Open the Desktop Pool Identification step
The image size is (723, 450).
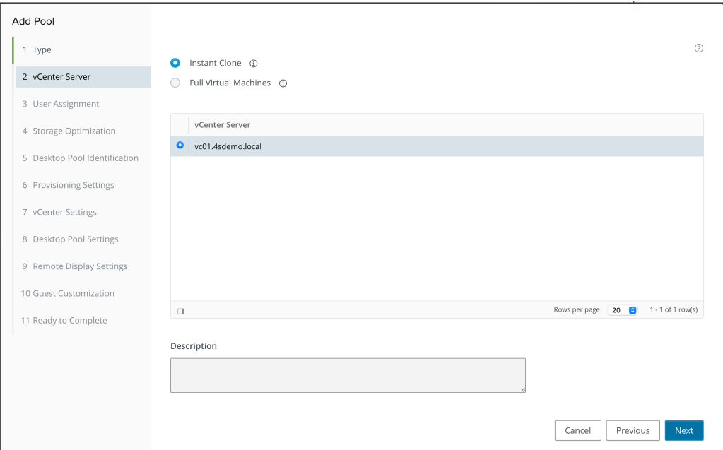(x=85, y=158)
